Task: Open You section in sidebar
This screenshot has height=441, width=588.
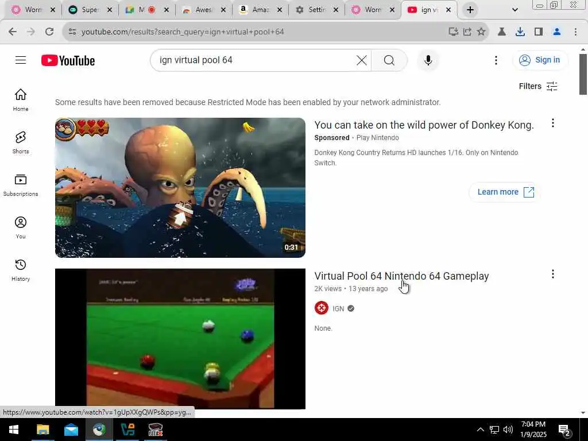Action: 21,227
